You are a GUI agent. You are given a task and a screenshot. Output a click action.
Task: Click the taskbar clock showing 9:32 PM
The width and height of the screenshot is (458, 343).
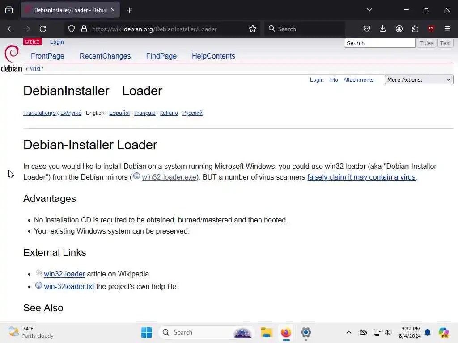click(x=410, y=332)
